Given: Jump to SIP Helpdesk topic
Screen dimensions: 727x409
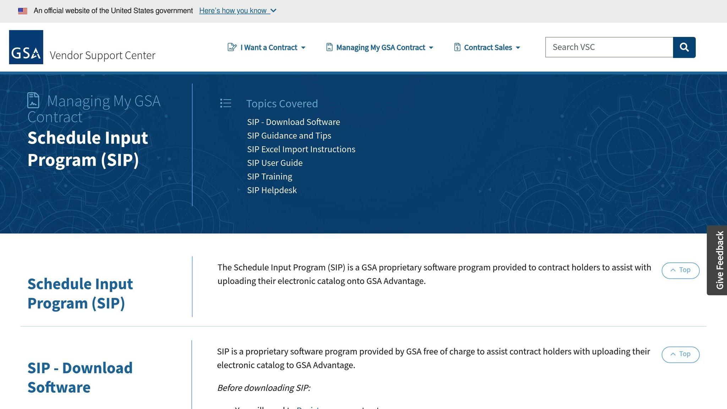Looking at the screenshot, I should pos(272,190).
